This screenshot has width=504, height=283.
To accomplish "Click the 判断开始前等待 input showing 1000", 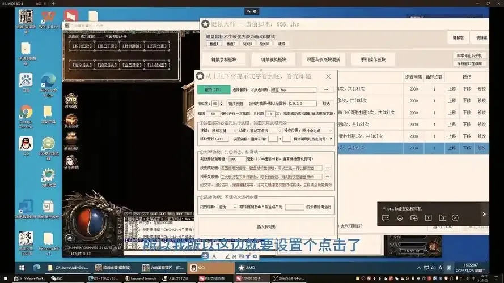I will [x=237, y=159].
